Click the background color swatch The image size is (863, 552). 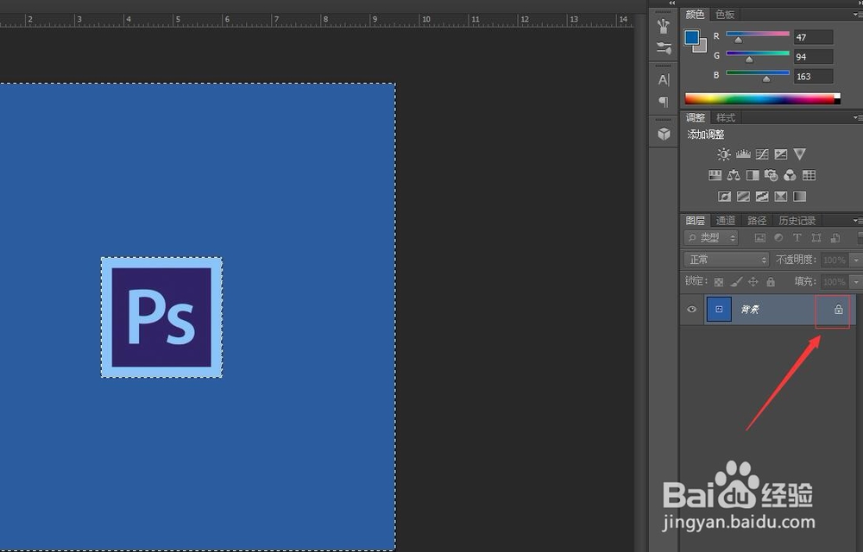(x=702, y=47)
